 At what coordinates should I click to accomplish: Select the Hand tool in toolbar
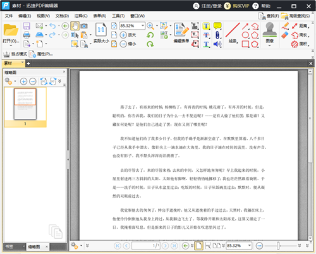tap(75, 26)
